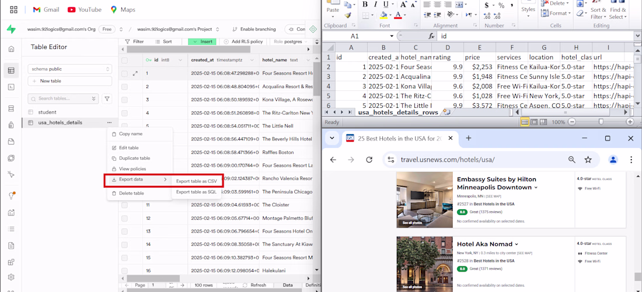Open the hotel_name column header dropdown
Screen dimensions: 642x292
tap(308, 60)
